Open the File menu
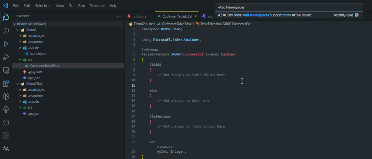 16,6
